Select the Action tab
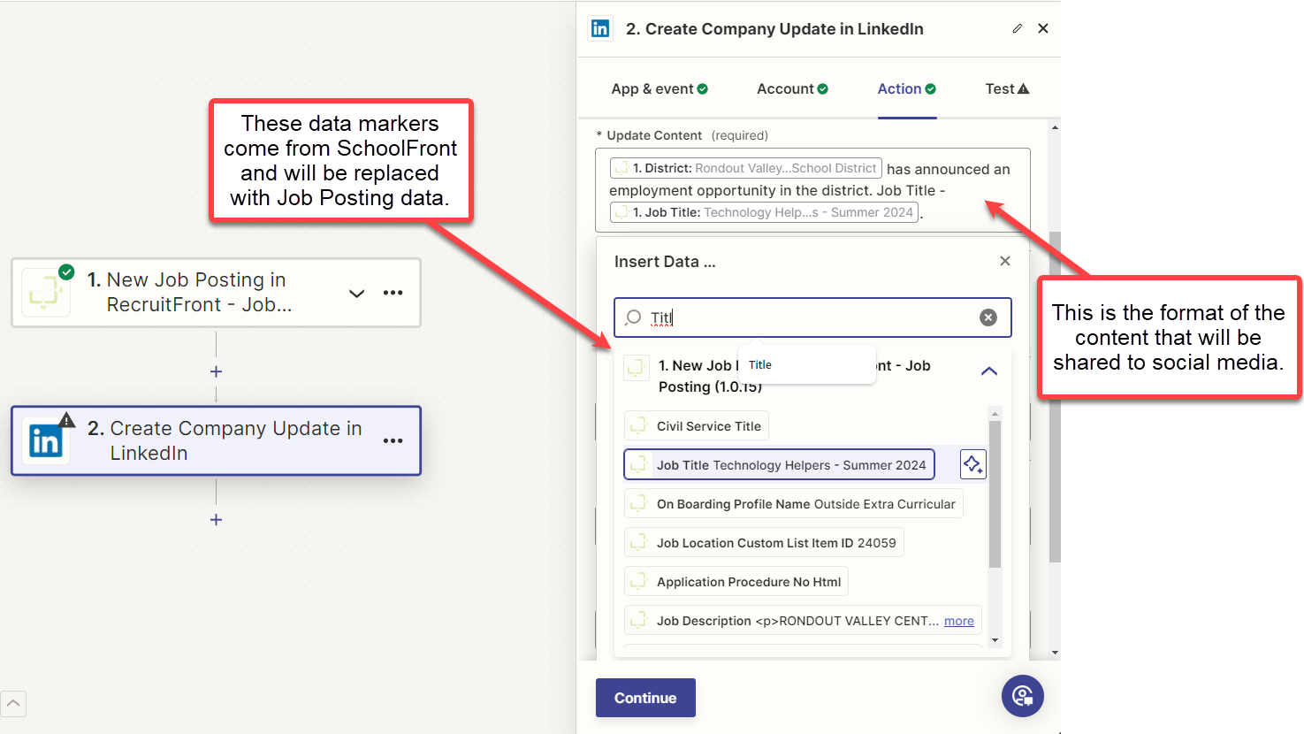1304x734 pixels. (907, 88)
